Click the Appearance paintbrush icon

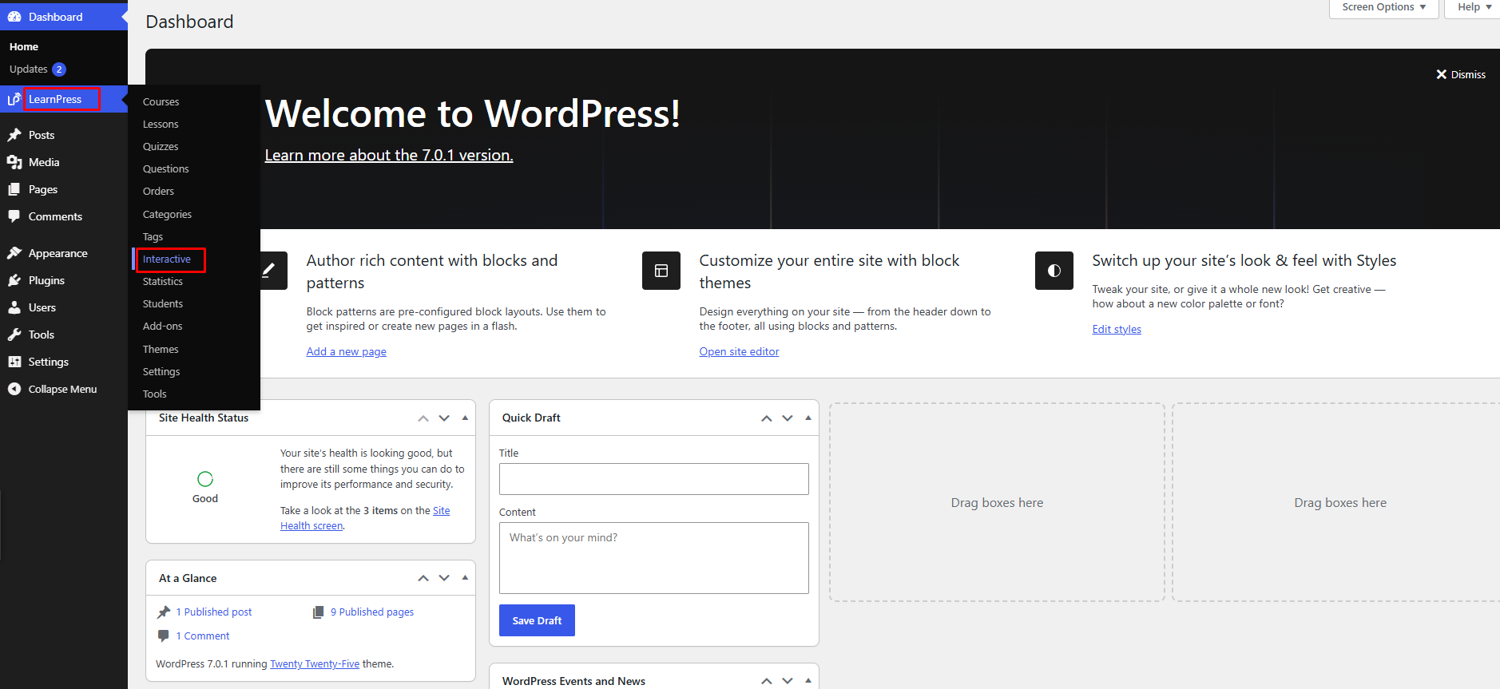click(14, 253)
